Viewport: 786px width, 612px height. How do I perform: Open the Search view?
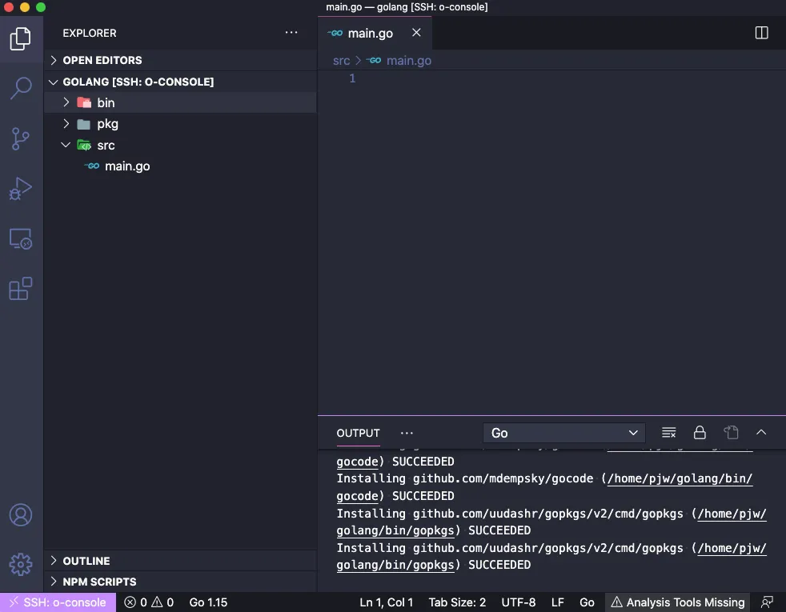tap(21, 88)
